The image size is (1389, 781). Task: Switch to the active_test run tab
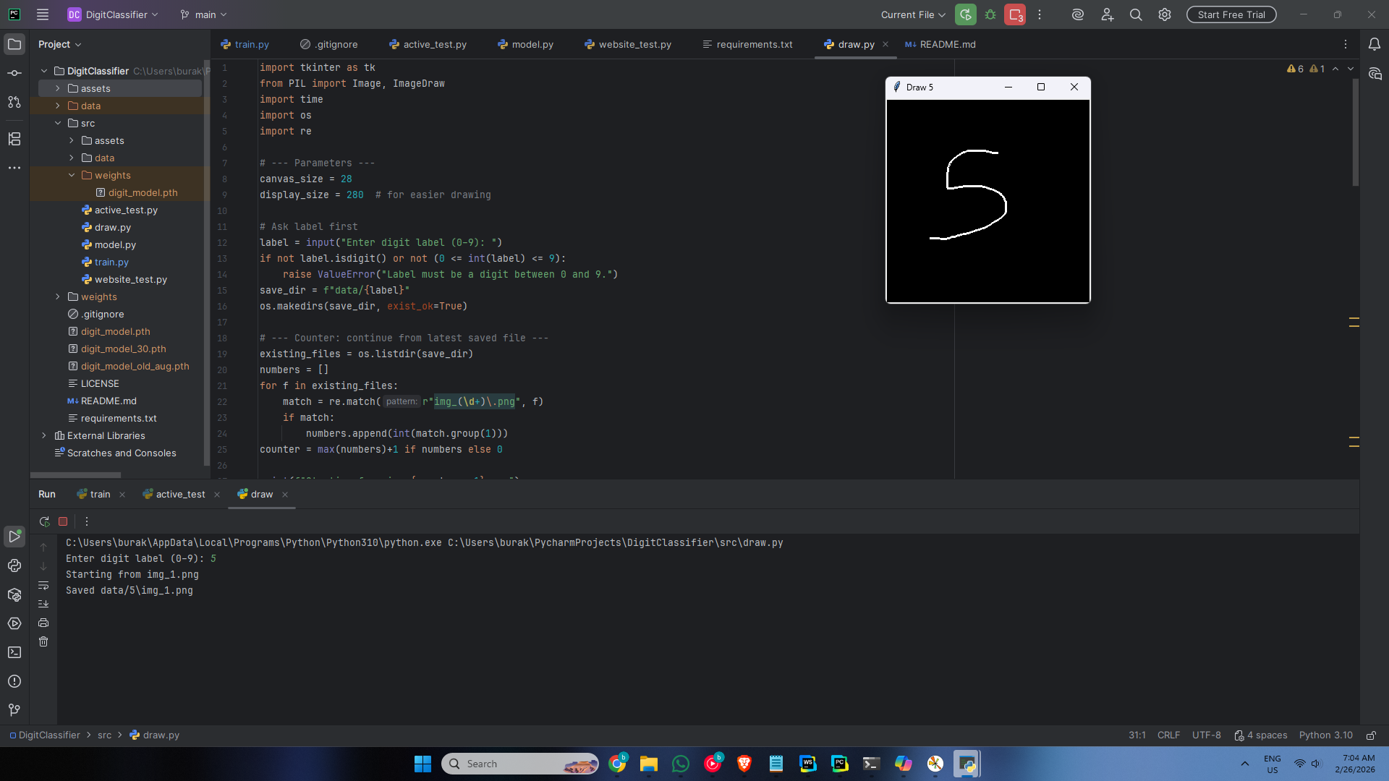pyautogui.click(x=180, y=495)
